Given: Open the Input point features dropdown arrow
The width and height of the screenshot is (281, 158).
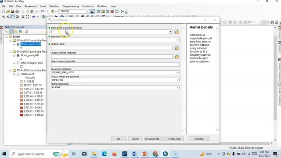Looking at the screenshot, I should (170, 32).
